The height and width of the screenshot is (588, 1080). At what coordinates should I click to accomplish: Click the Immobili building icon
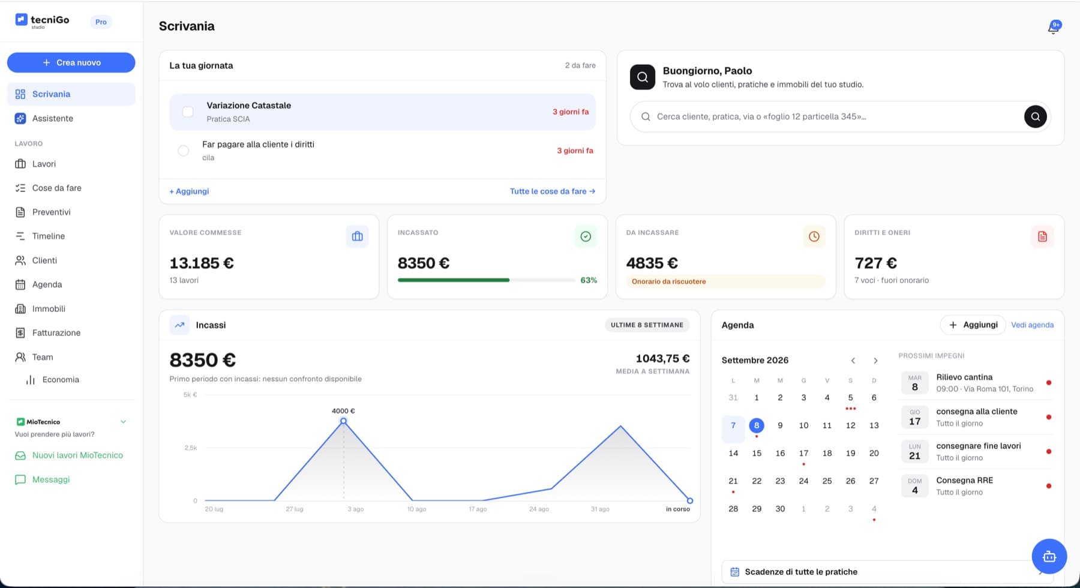pyautogui.click(x=20, y=308)
